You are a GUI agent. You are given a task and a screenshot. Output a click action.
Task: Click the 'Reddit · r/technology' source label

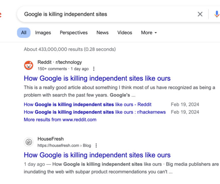point(60,62)
